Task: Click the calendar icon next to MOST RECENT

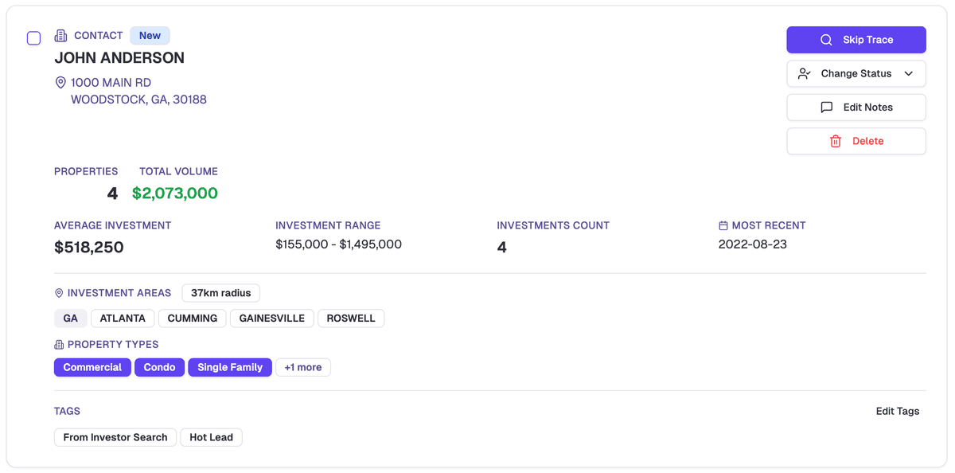Action: point(723,225)
